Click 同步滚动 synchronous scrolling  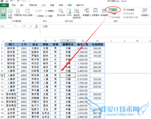pyautogui.click(x=129, y=14)
